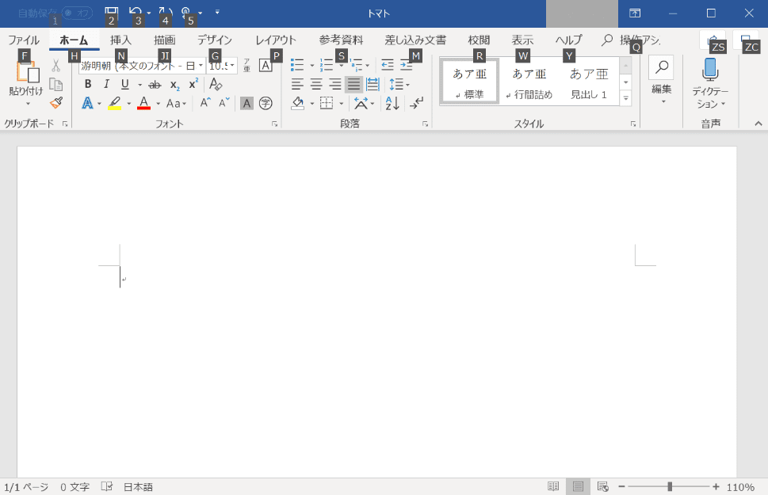768x495 pixels.
Task: Click Decrease Indent icon
Action: (x=388, y=65)
